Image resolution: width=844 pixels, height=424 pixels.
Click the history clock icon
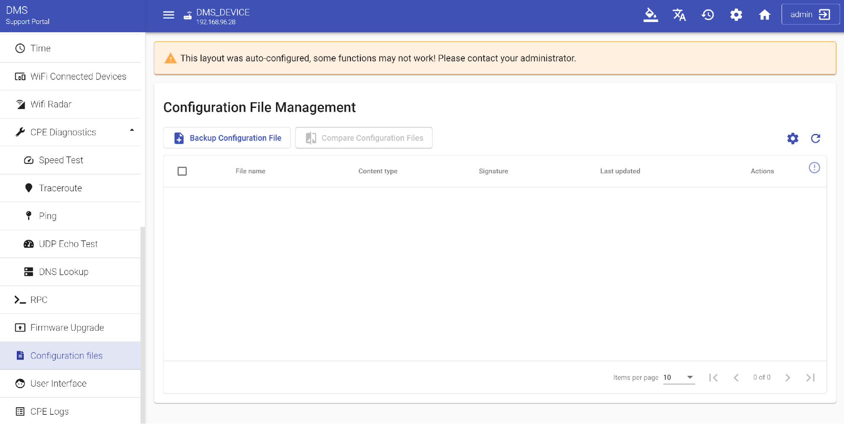pyautogui.click(x=708, y=15)
